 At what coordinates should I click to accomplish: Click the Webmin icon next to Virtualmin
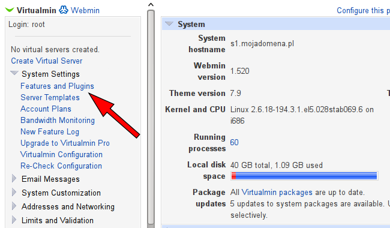point(64,10)
